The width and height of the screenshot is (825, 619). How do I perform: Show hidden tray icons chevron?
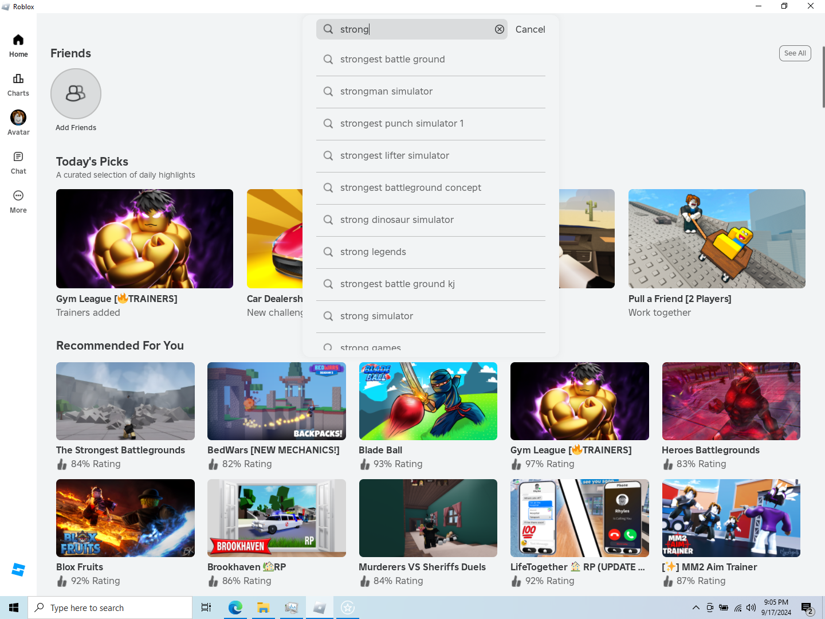(x=696, y=608)
